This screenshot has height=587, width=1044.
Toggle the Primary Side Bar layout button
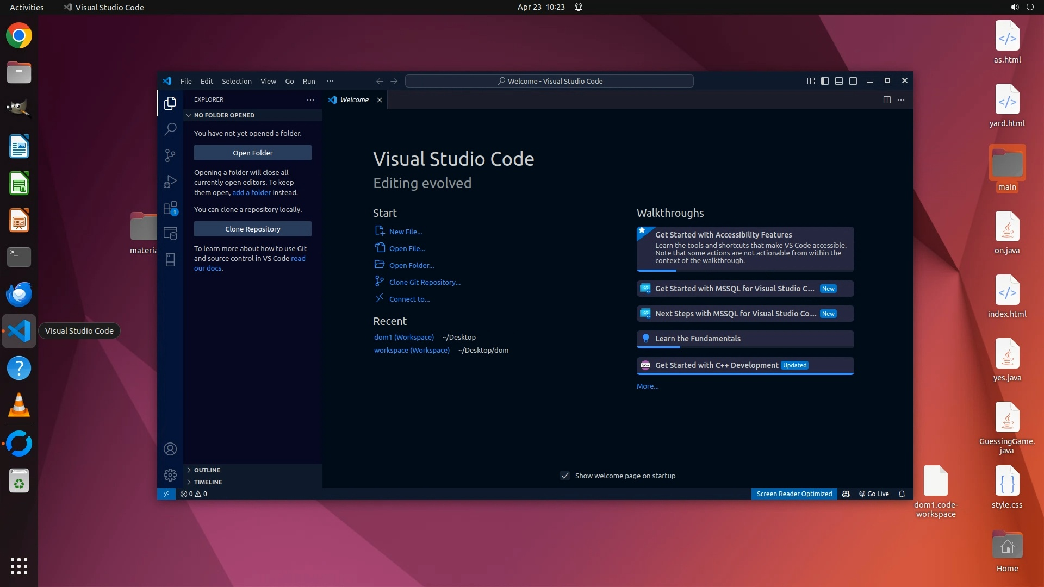coord(825,81)
